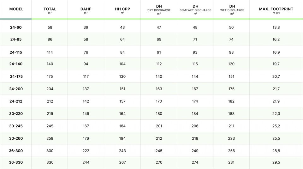Click the DH Semi Wet Discharge header
The width and height of the screenshot is (303, 169).
pos(195,9)
